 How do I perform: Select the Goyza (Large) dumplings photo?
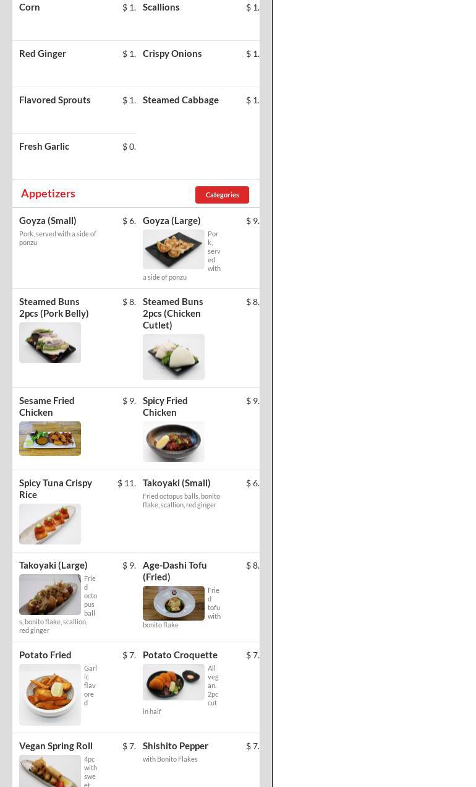tap(174, 249)
